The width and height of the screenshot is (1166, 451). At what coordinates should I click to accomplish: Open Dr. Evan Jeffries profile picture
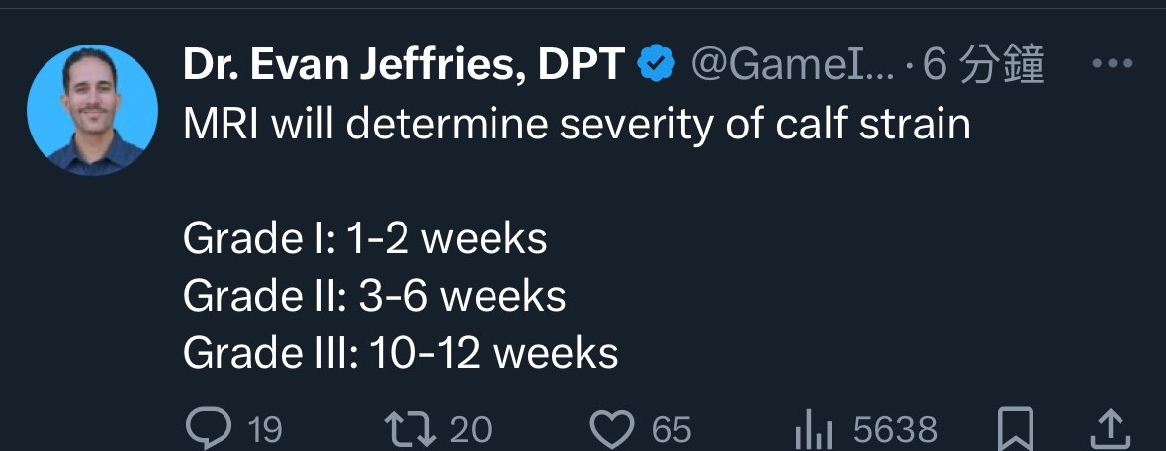pyautogui.click(x=92, y=109)
